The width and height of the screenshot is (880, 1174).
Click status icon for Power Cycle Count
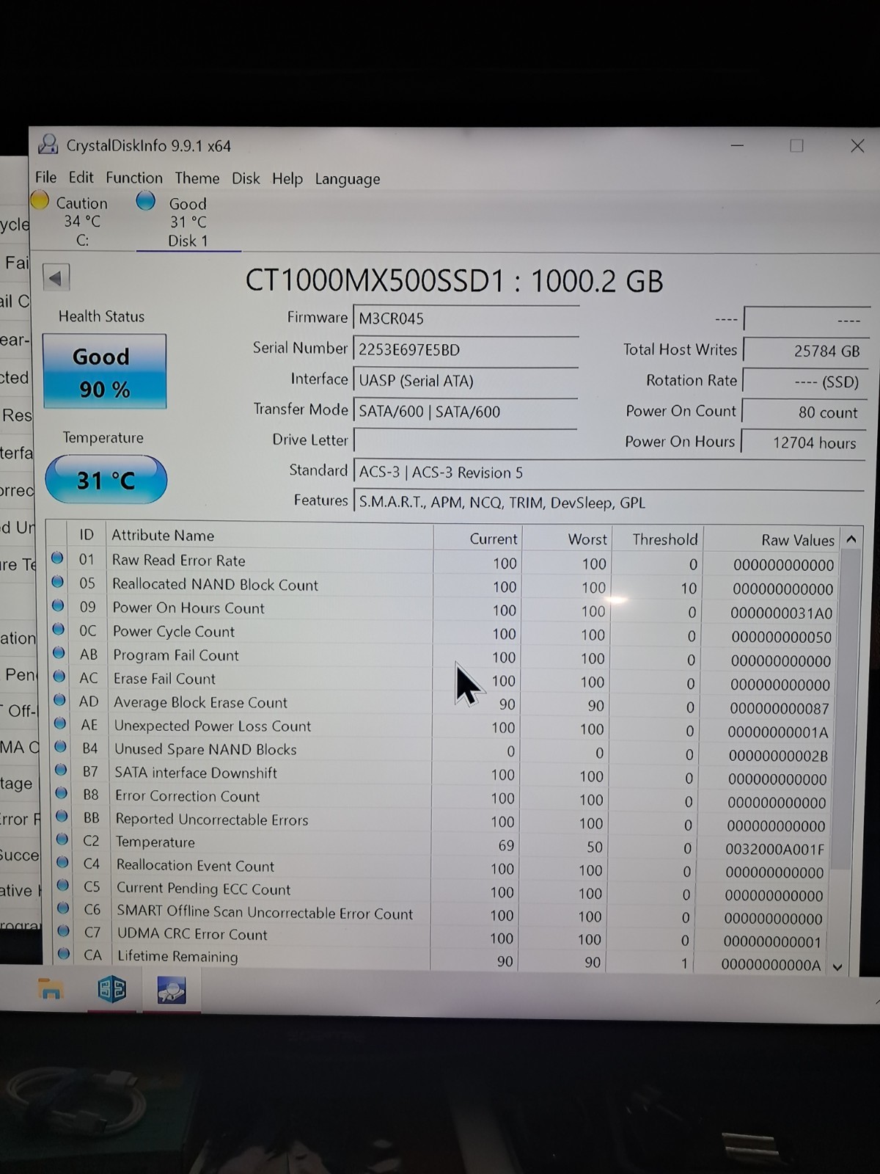[59, 629]
